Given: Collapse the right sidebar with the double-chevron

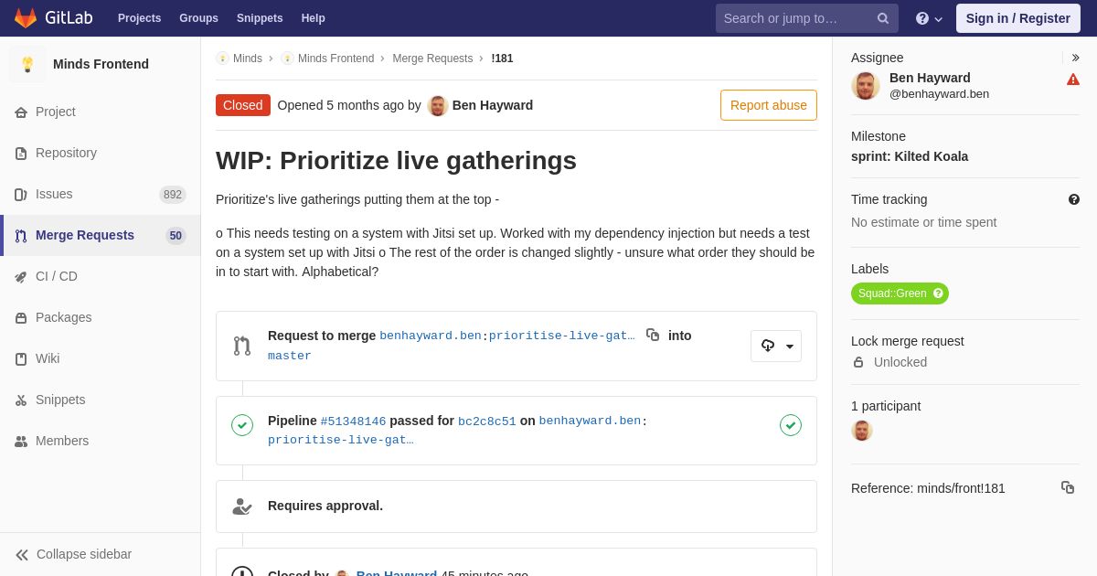Looking at the screenshot, I should point(1075,58).
